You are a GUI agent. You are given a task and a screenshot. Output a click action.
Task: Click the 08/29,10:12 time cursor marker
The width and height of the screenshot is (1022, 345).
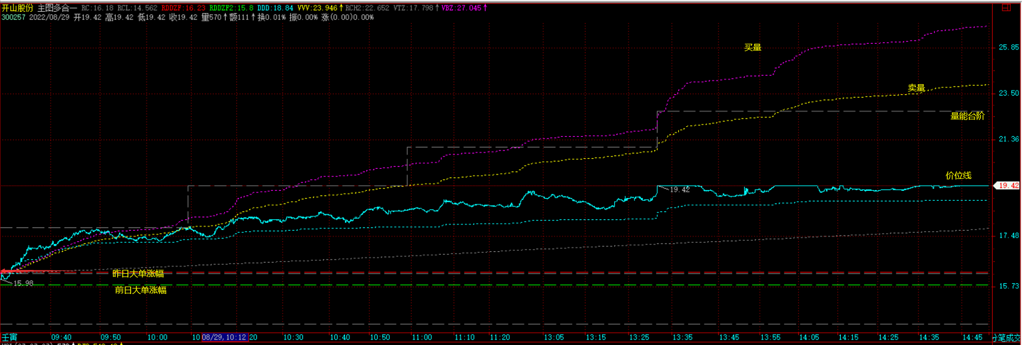tap(224, 337)
